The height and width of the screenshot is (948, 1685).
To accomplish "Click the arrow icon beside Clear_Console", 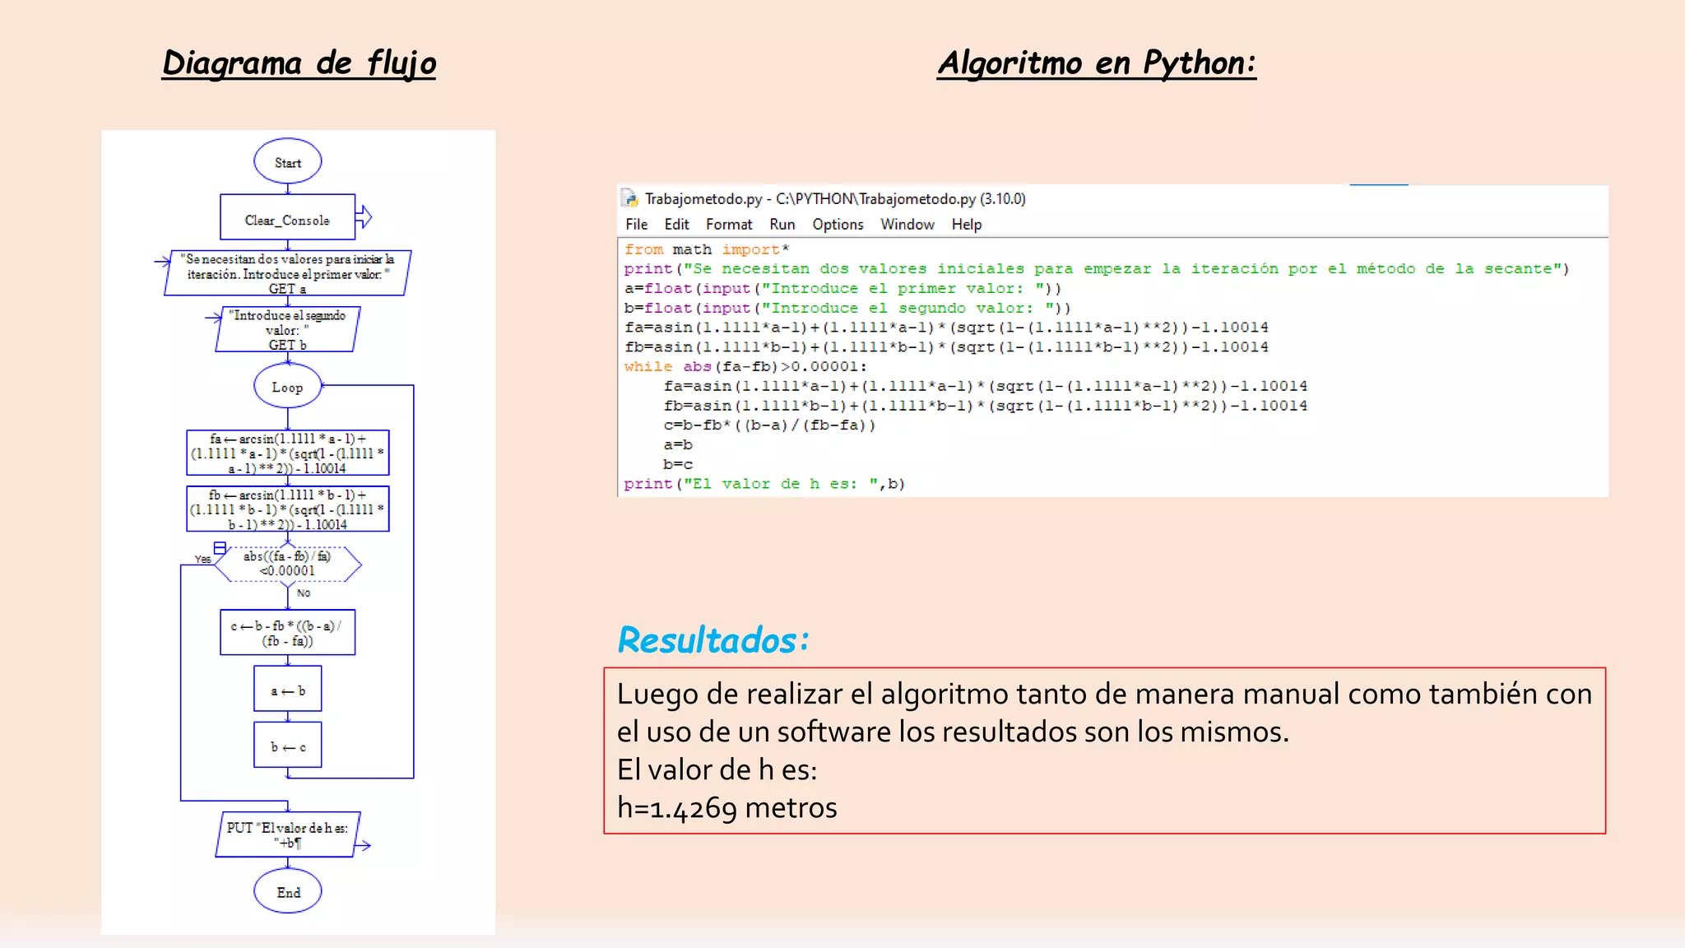I will pyautogui.click(x=364, y=217).
